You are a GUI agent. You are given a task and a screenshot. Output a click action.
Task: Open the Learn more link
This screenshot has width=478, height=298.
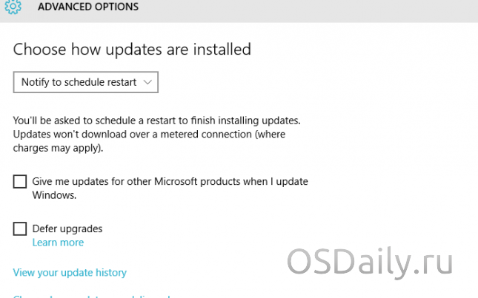[x=58, y=243]
